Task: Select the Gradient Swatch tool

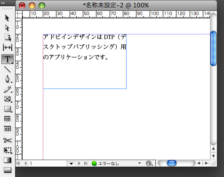Action: pos(8,160)
